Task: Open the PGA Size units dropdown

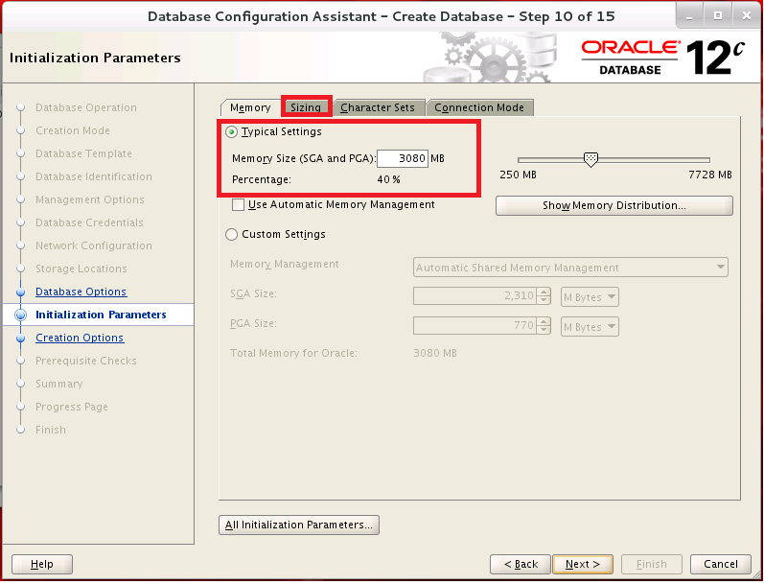Action: (590, 327)
